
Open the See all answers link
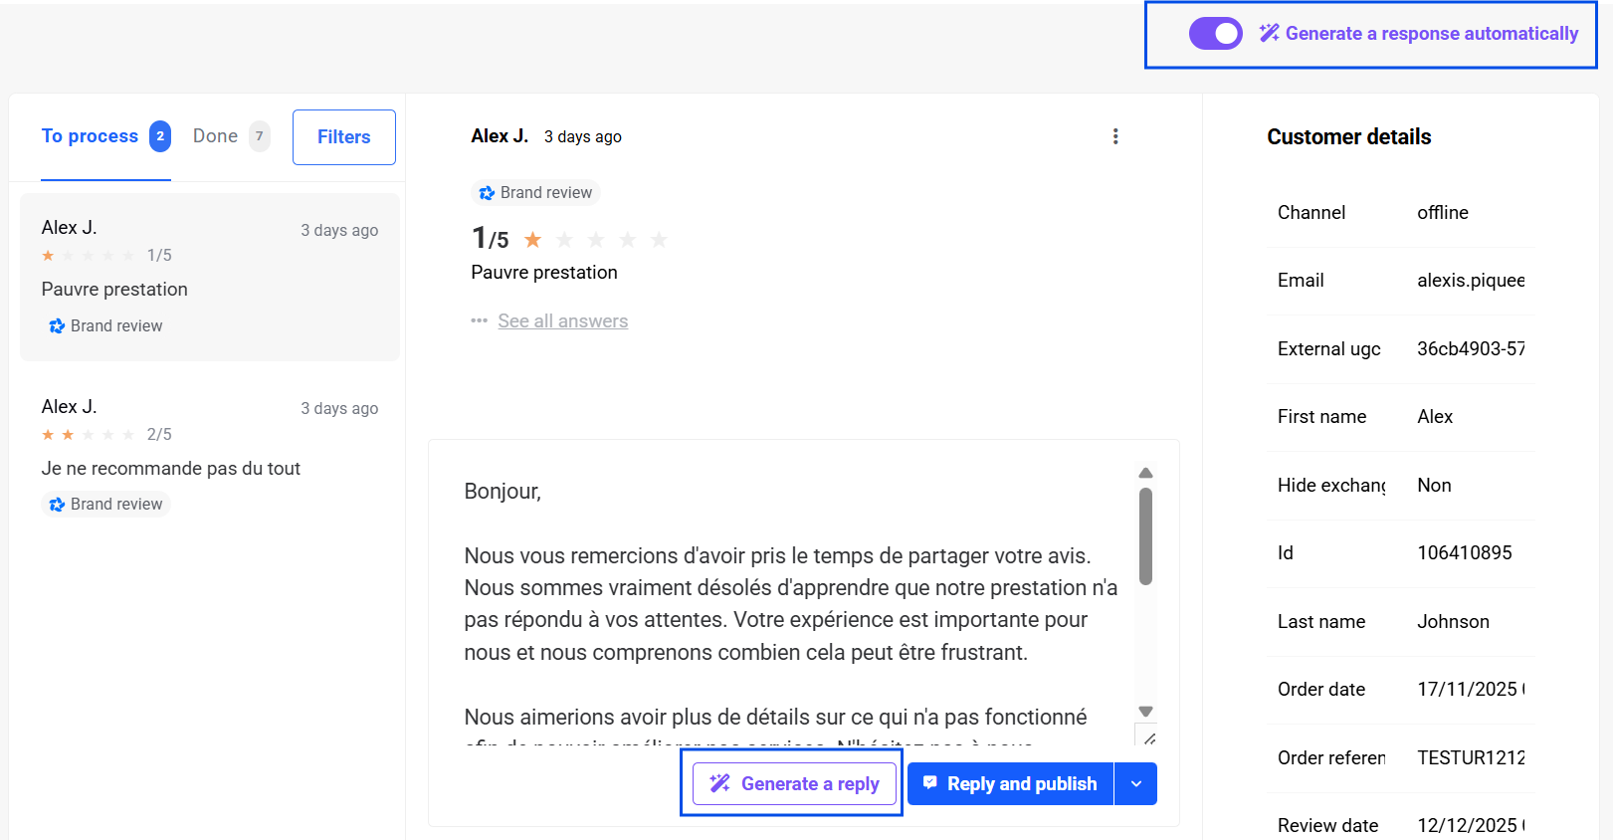point(563,320)
